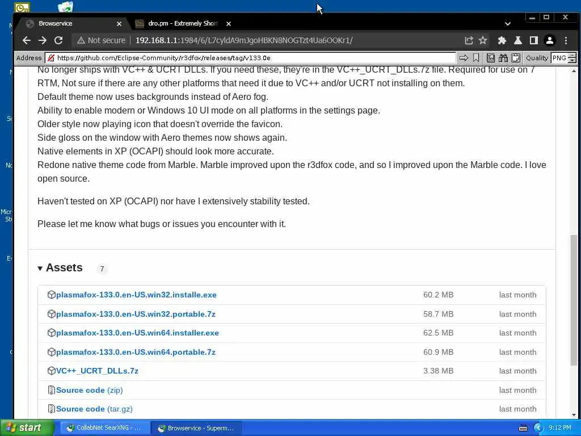Screen dimensions: 581x436
Task: Open the Chrome Labs flask icon
Action: pyautogui.click(x=518, y=40)
